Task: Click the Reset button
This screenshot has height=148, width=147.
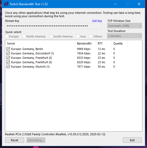Action: click(15, 140)
